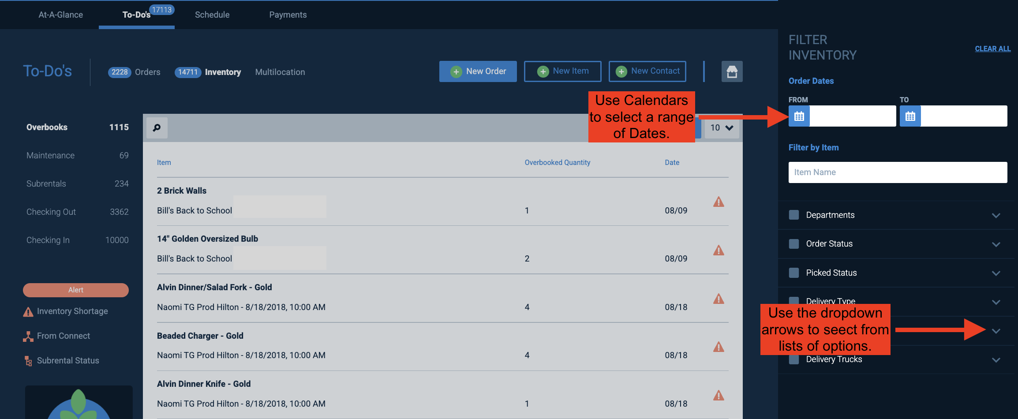The image size is (1018, 419).
Task: Click the Subrental Status legend label
Action: point(68,361)
